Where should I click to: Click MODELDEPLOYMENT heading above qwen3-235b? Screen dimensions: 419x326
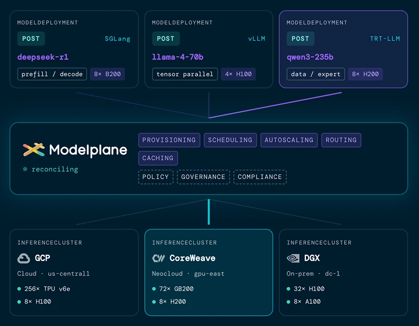(x=317, y=23)
